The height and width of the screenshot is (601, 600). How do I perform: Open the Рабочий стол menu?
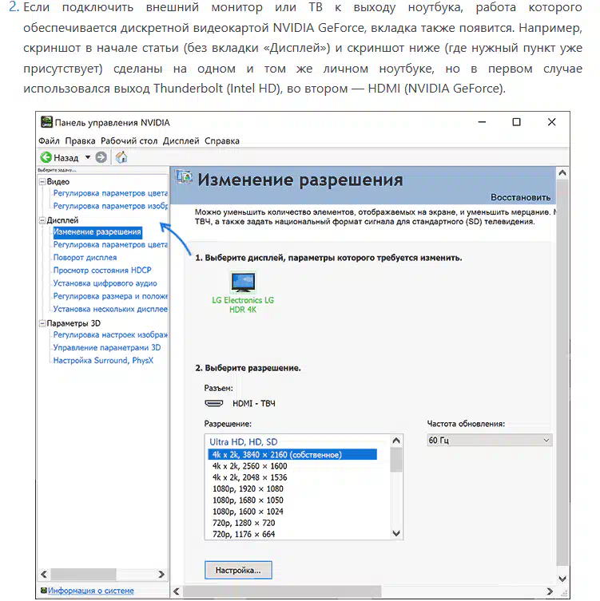click(x=129, y=140)
